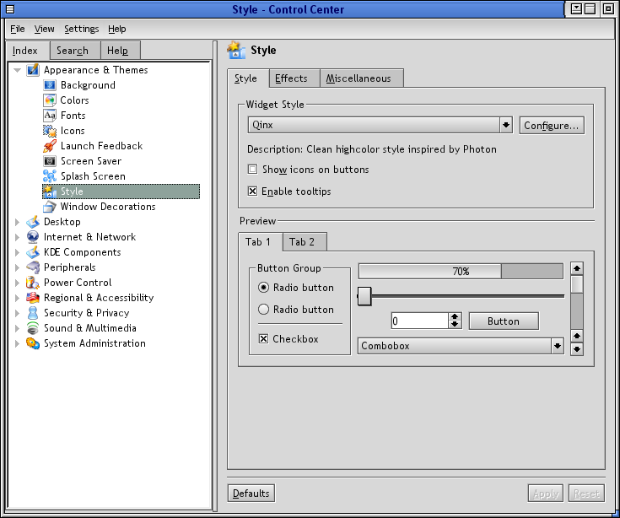Expand the Power Control branch
Viewport: 620px width, 518px height.
tap(17, 283)
